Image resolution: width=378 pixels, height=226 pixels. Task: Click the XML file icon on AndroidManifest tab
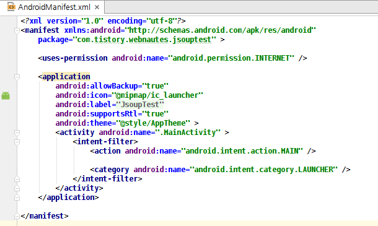[x=11, y=7]
